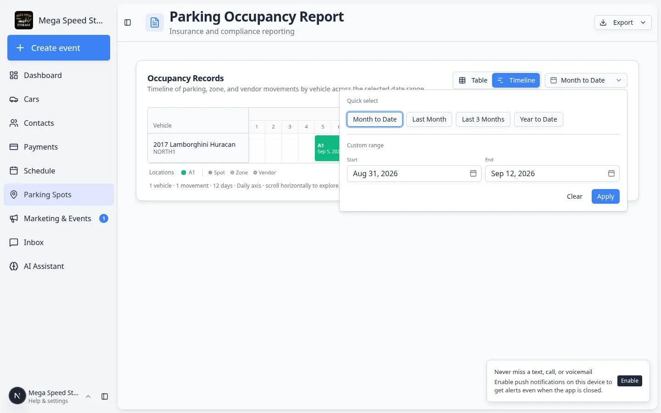Select the Last Month quick range
The image size is (661, 413).
coord(429,119)
